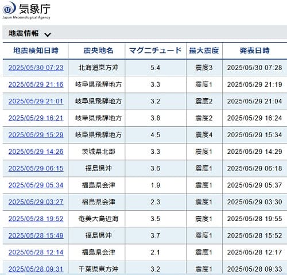Open the 2025/05/28 09:31 earthquake link
The width and height of the screenshot is (287, 275).
coord(36,269)
